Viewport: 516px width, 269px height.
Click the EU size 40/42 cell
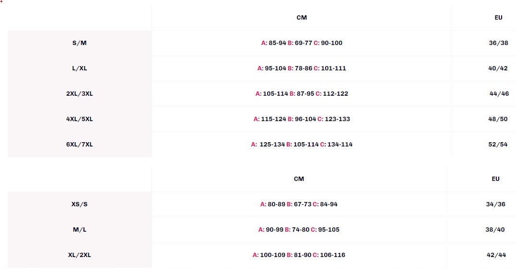(498, 68)
